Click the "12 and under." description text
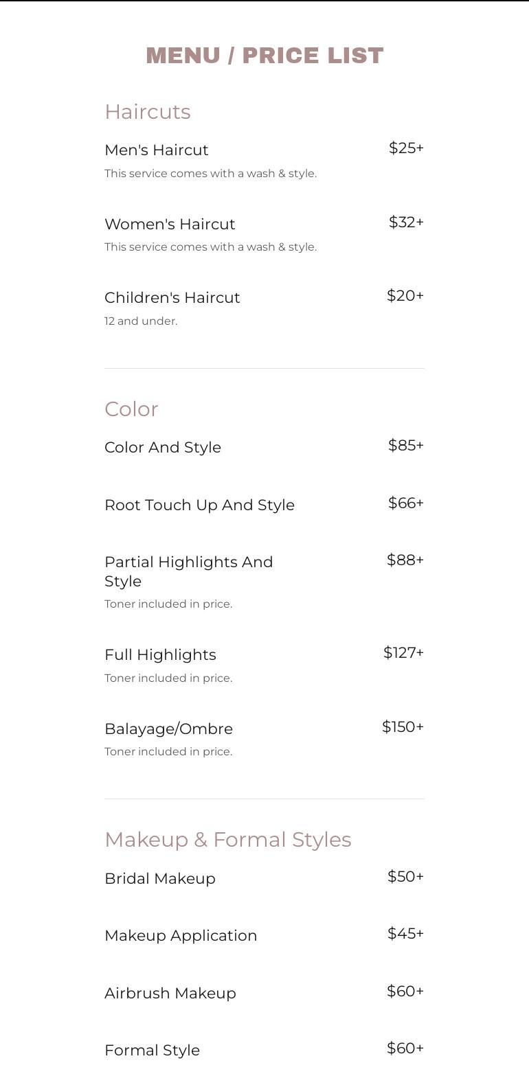 click(x=141, y=321)
